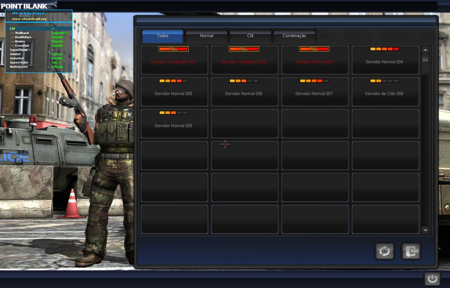Click the Esqueletos value next to Wallhack
Viewport: 450px width, 288px height.
pos(59,33)
